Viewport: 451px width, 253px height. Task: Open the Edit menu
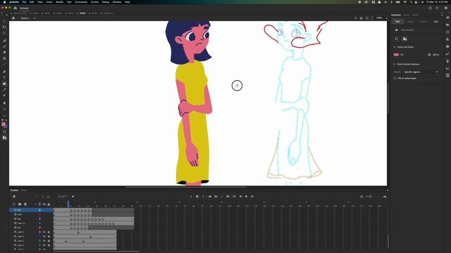32,2
